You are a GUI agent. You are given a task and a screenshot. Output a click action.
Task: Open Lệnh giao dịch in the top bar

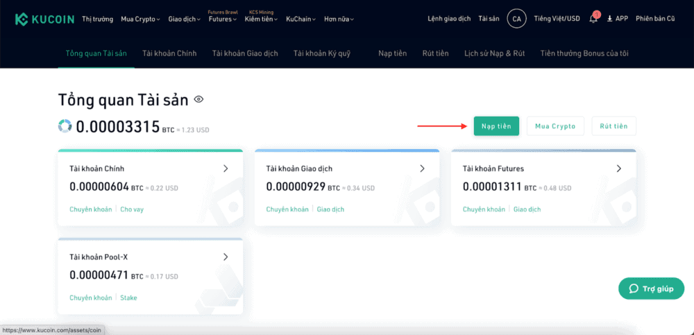pos(449,19)
